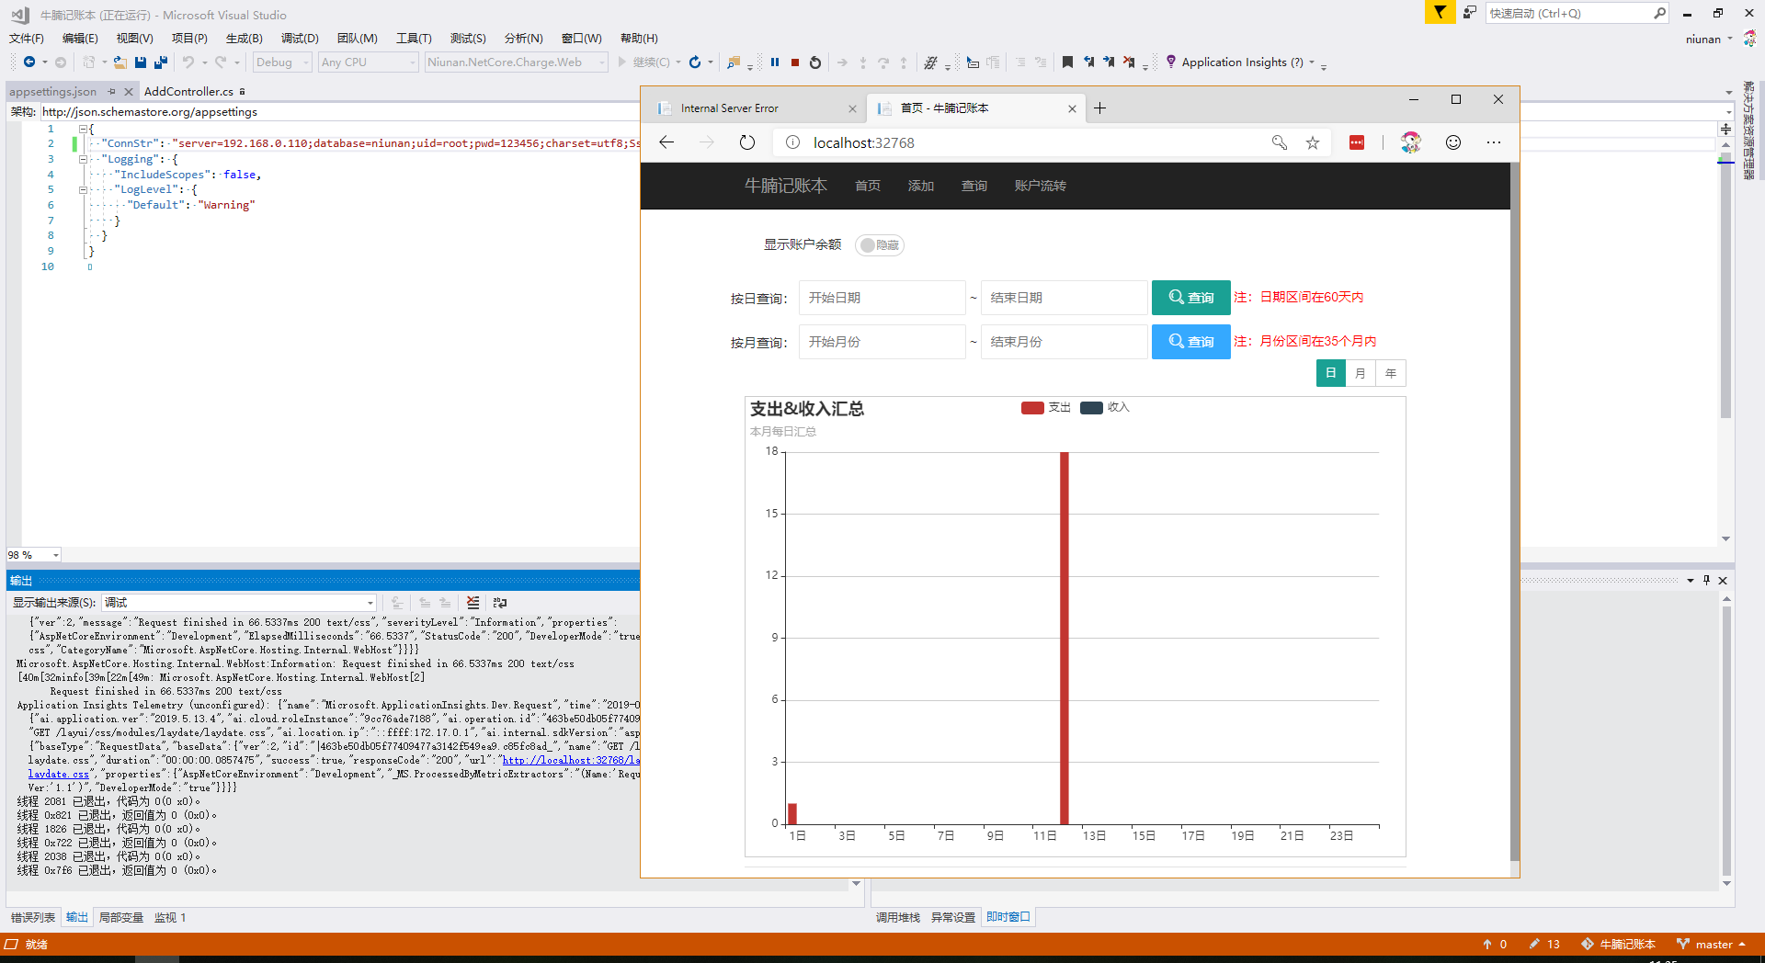Click the blue 查询 button for monthly query
Image resolution: width=1765 pixels, height=963 pixels.
click(1191, 342)
